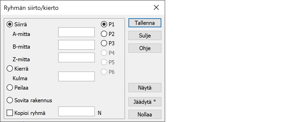Screen dimensions: 304x122
Task: Click into the A-mitta input field
Action: click(76, 32)
